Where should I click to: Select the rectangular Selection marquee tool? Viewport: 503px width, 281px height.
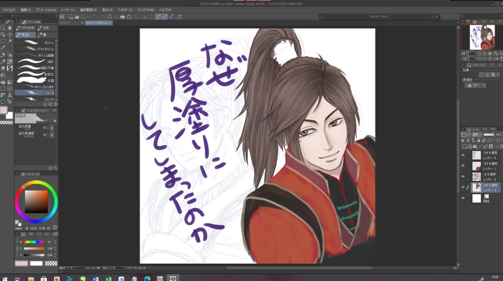tap(3, 41)
